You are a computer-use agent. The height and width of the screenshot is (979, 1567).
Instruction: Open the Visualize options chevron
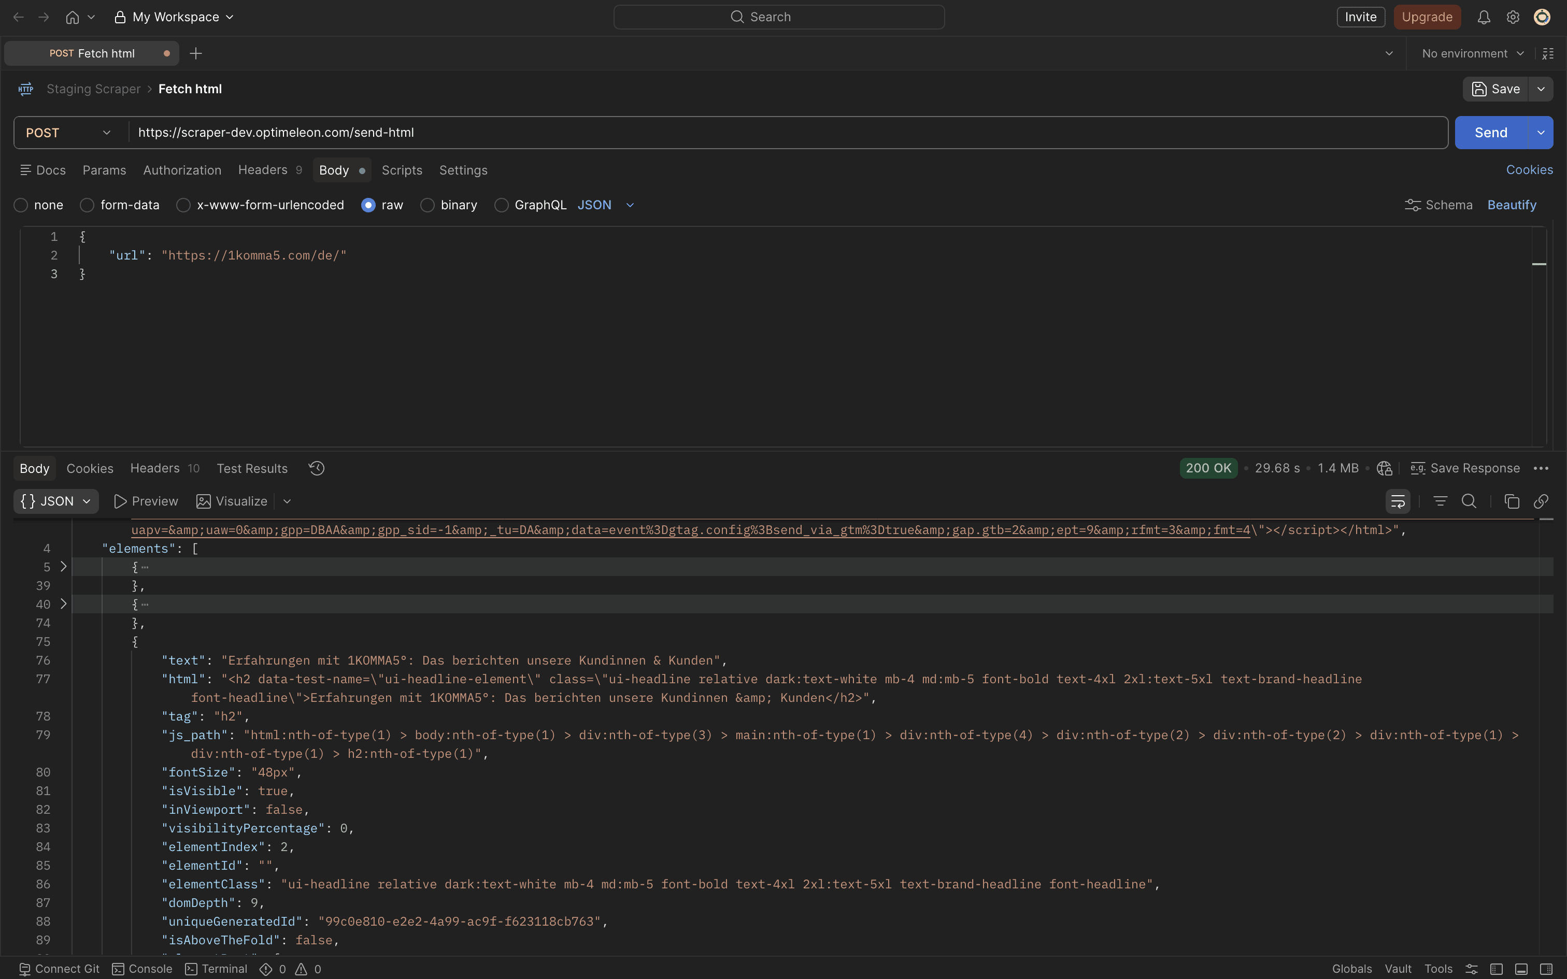(x=287, y=501)
